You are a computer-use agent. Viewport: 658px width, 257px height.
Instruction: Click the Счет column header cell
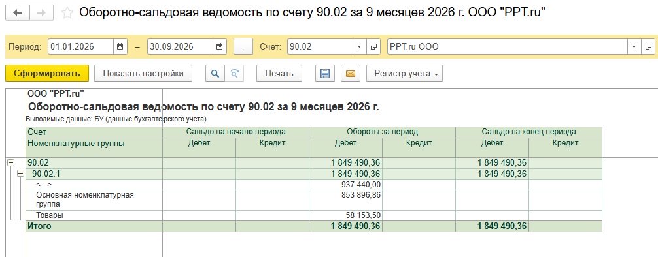[94, 132]
